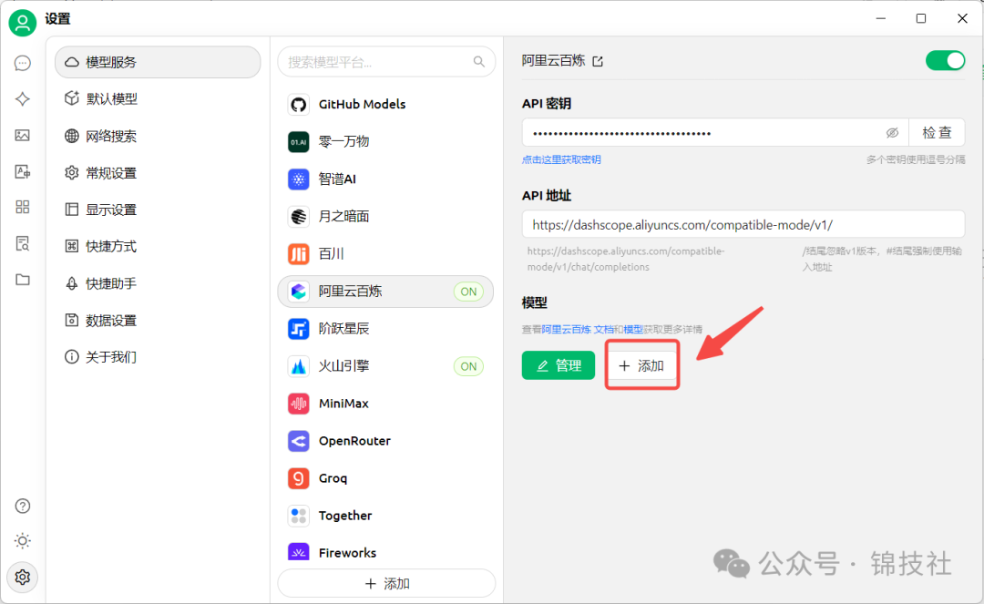Viewport: 984px width, 604px height.
Task: Click 检查 button to verify API key
Action: (937, 133)
